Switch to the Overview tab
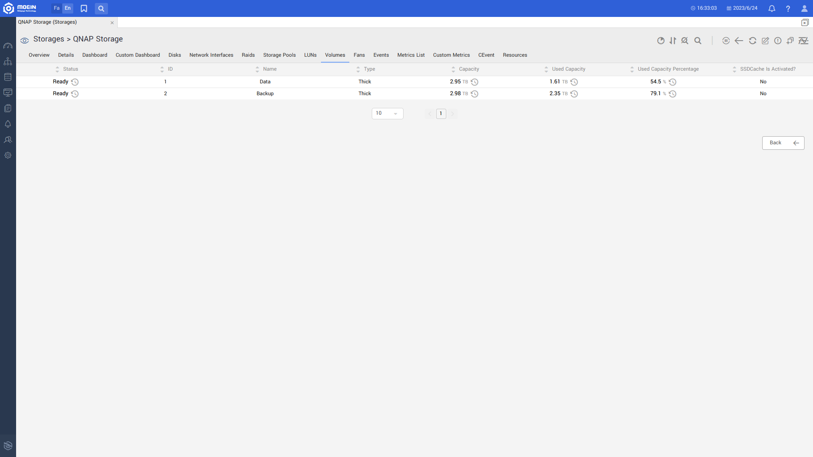 39,55
